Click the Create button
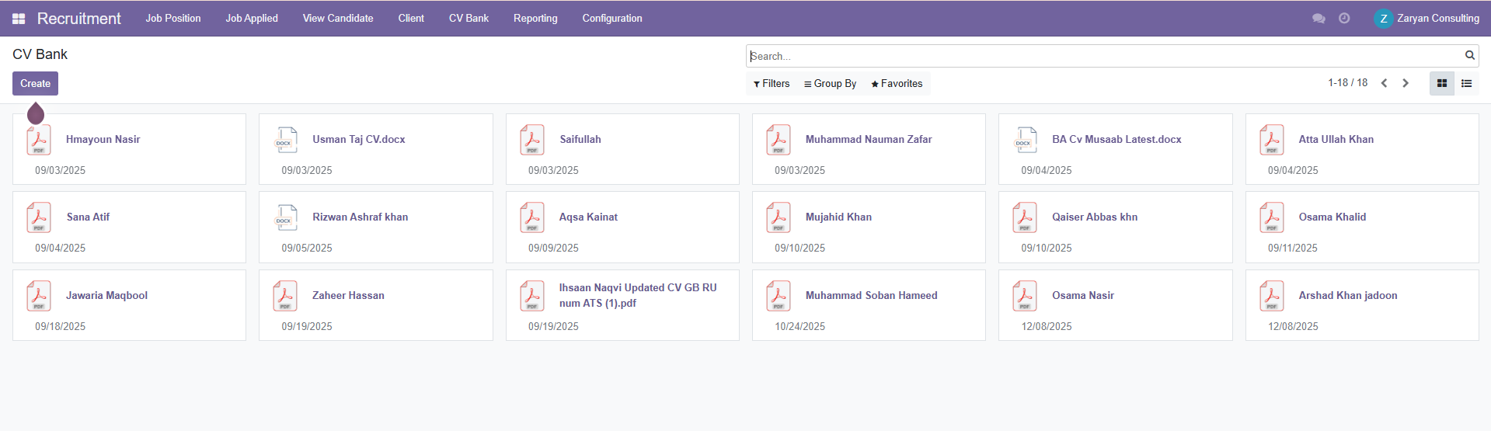The image size is (1491, 431). click(x=35, y=84)
